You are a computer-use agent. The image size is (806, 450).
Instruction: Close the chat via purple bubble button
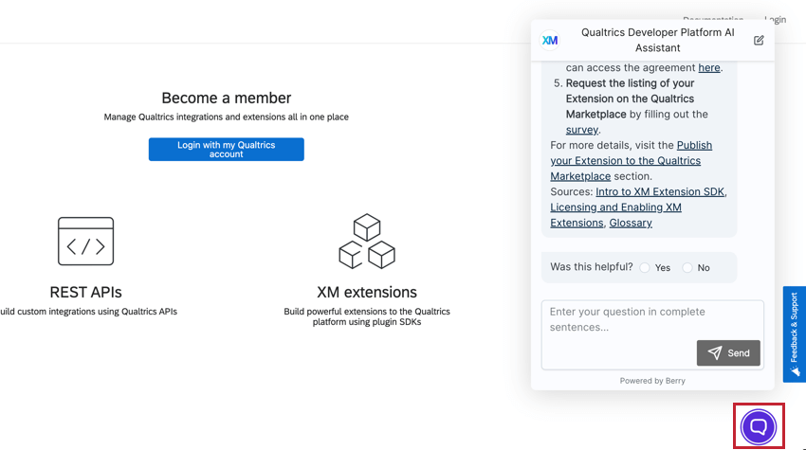[x=759, y=426]
